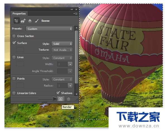Viewport: 167px width, 131px height.
Task: Click the Lines Width value field
Action: [x=62, y=64]
